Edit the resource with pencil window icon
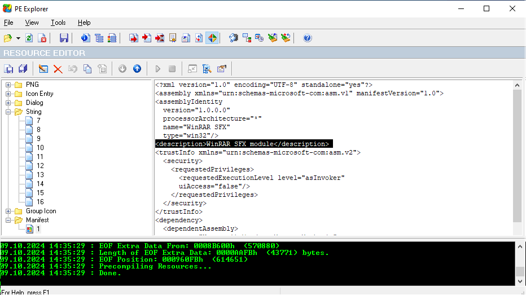Image resolution: width=526 pixels, height=295 pixels. tap(43, 69)
